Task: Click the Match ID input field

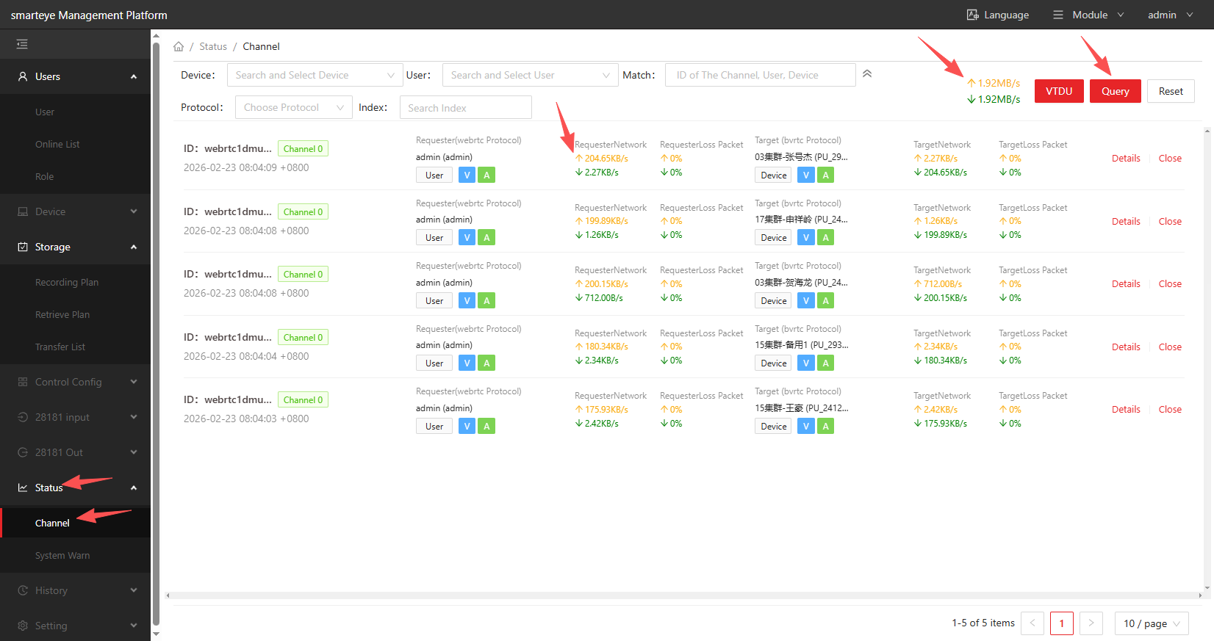Action: point(760,75)
